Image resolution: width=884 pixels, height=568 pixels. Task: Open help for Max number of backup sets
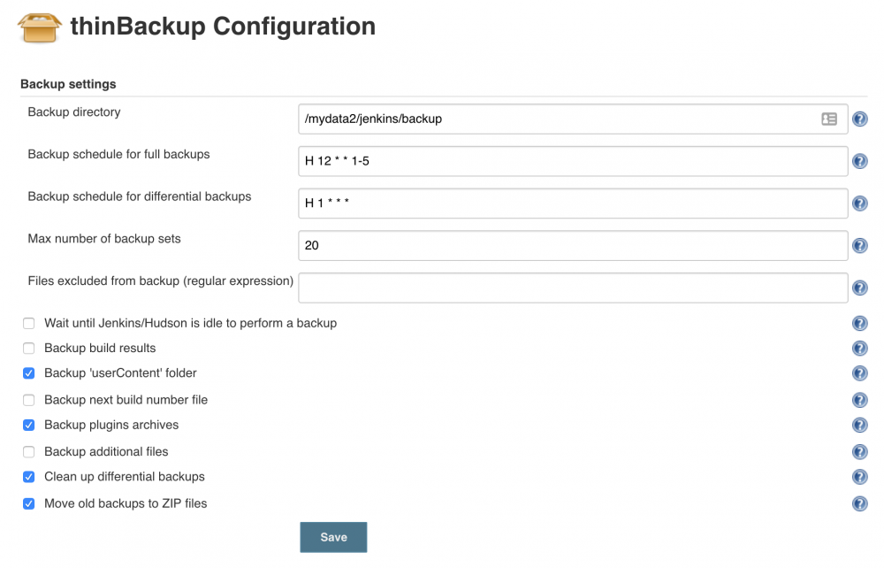(x=859, y=245)
